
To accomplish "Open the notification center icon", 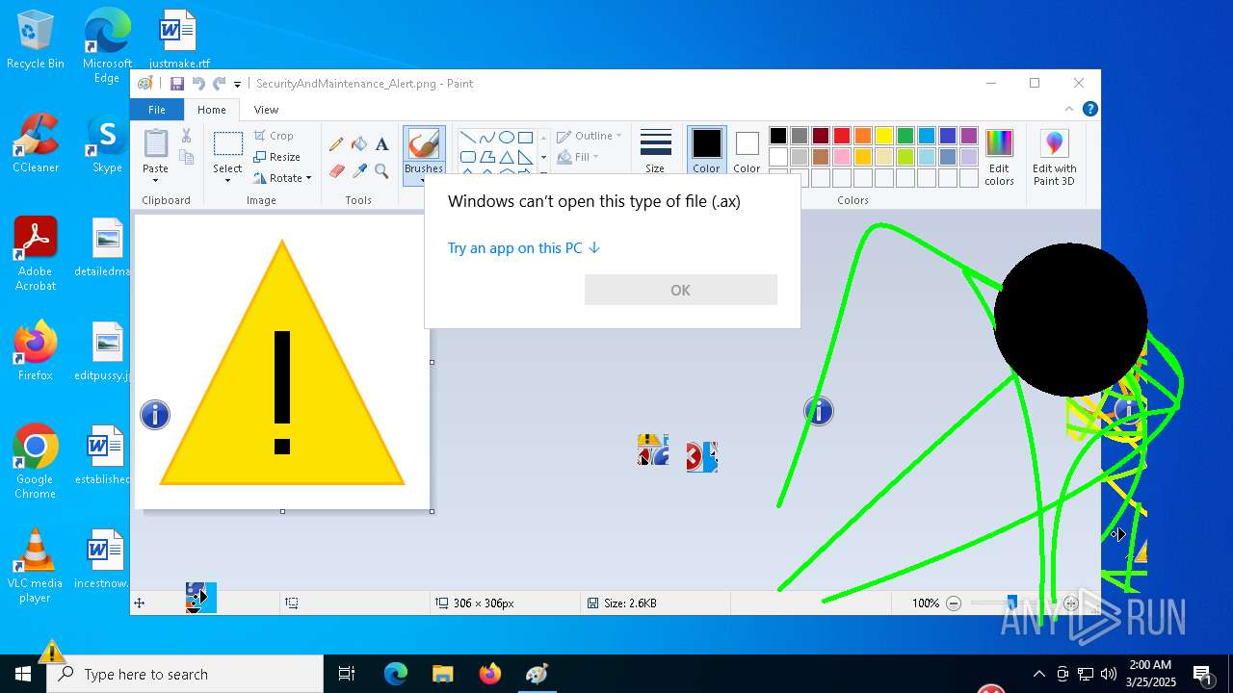I will point(1203,674).
